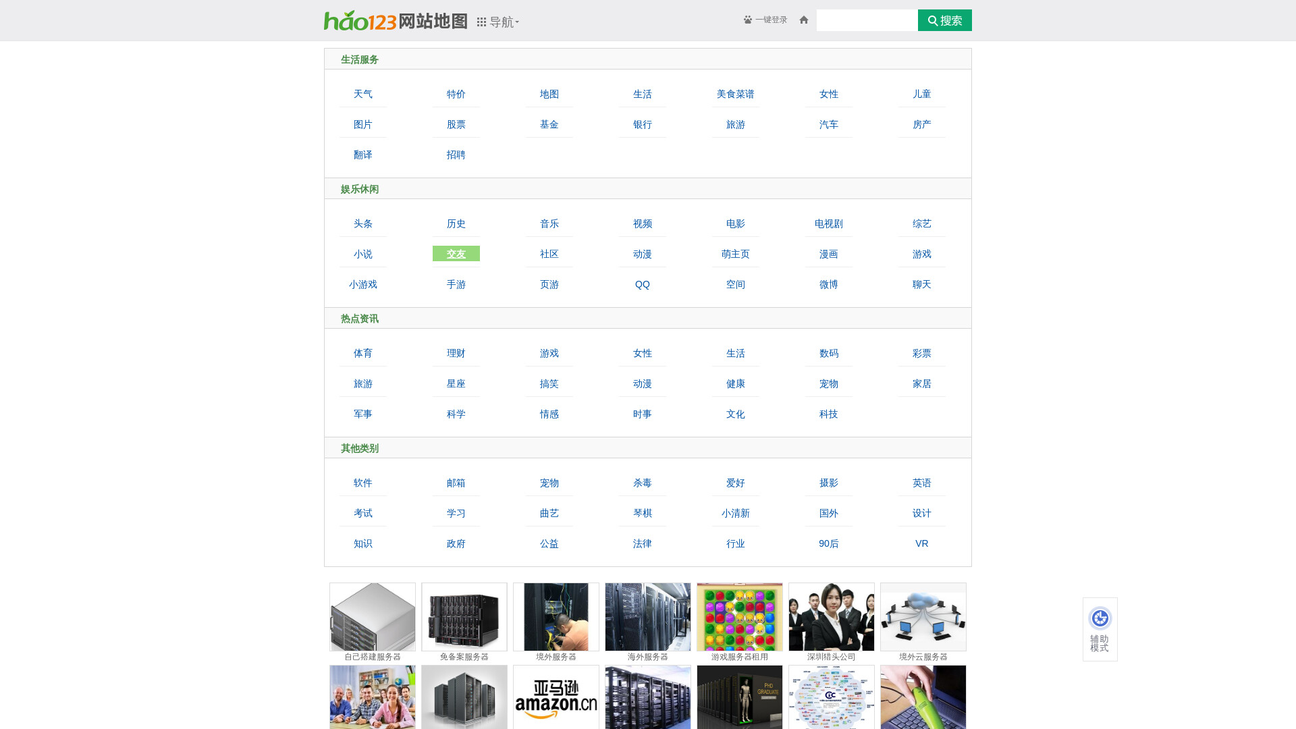Open the 90后 link
The image size is (1296, 729).
coord(829,543)
